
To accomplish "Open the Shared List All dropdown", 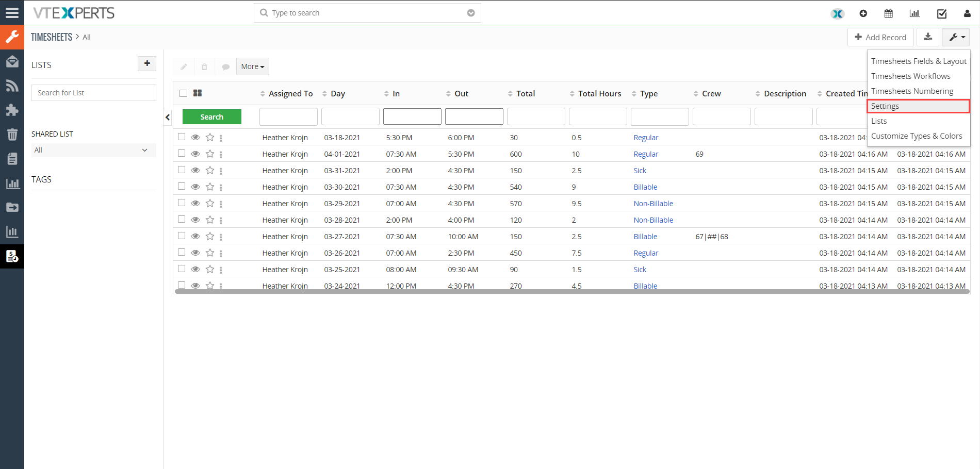I will tap(93, 150).
